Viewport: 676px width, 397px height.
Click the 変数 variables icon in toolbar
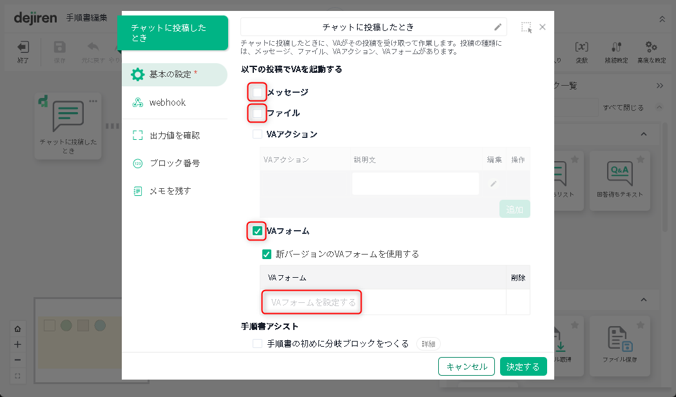coord(581,47)
